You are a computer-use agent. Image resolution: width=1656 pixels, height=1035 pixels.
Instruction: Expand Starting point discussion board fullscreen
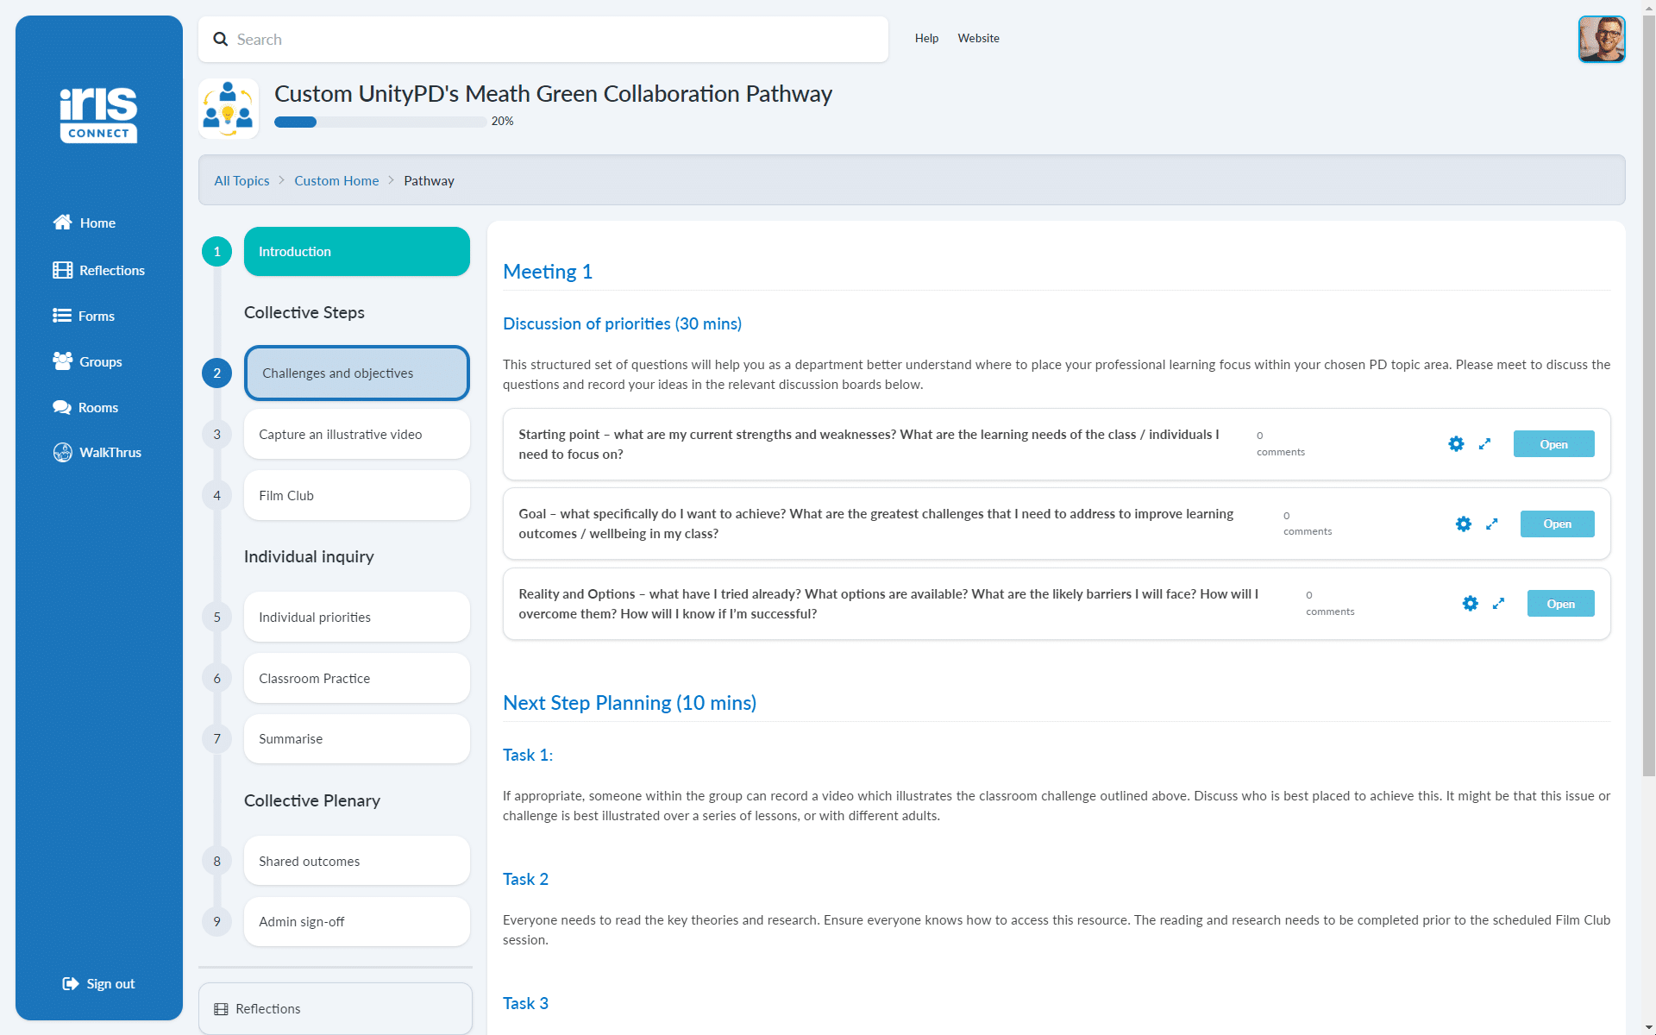pos(1484,444)
